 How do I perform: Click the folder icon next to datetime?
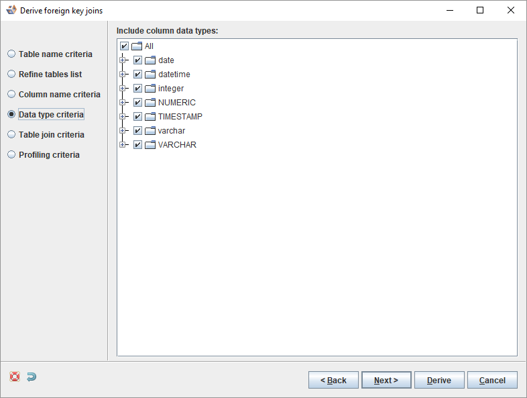150,74
